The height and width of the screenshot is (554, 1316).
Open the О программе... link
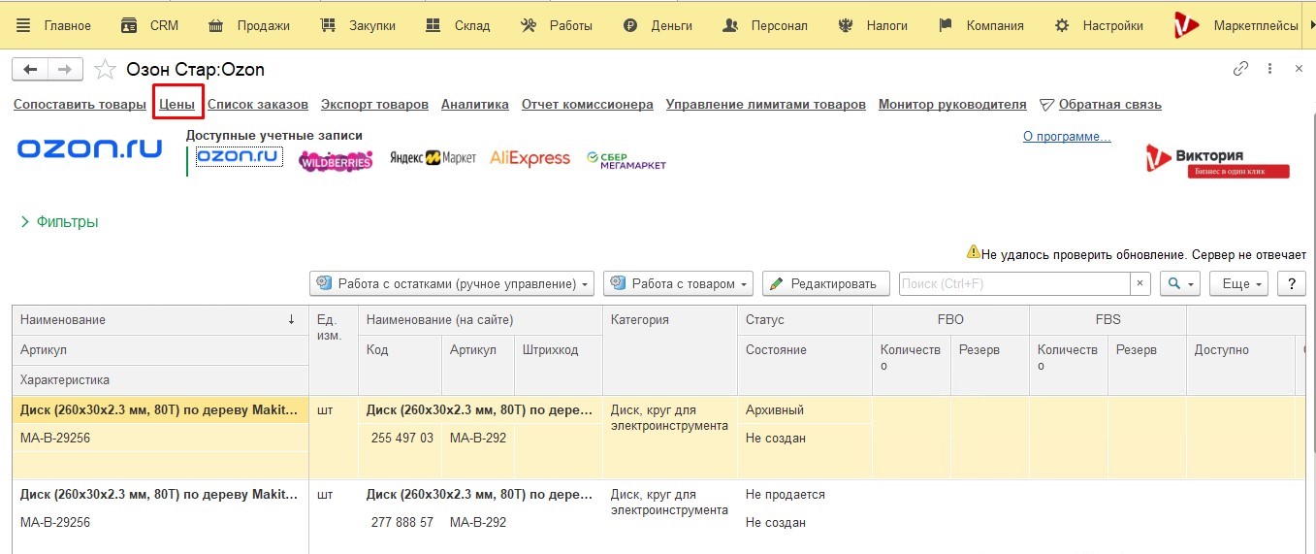1067,137
